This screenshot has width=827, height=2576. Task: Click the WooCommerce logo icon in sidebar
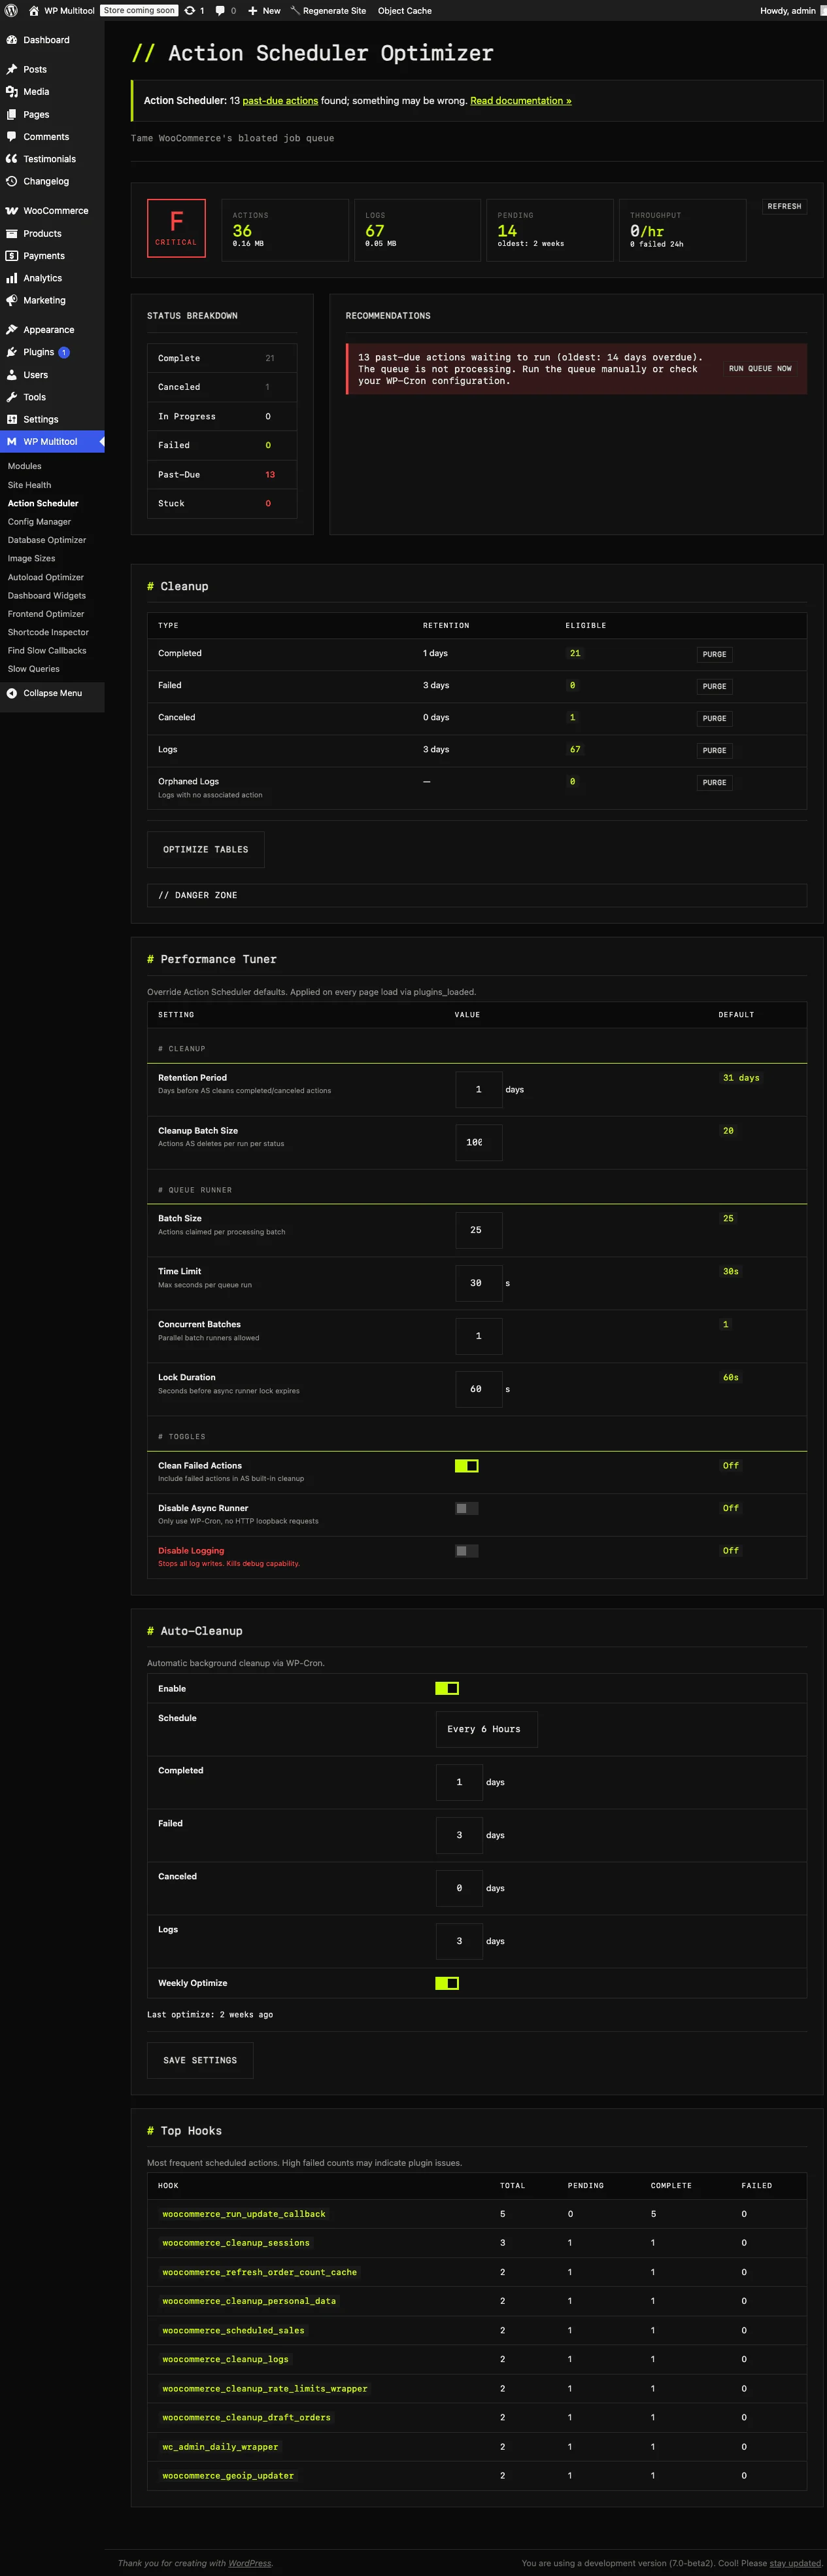pos(12,211)
